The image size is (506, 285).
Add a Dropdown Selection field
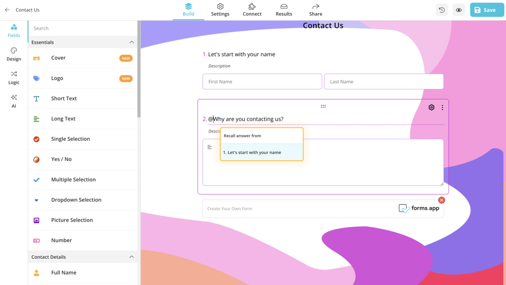[x=76, y=200]
